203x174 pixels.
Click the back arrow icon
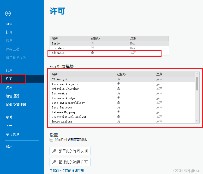(x=8, y=14)
